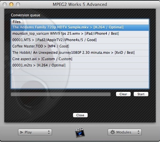Image resolution: width=160 pixels, height=142 pixels.
Task: Clear the conversion queue
Action: click(123, 94)
